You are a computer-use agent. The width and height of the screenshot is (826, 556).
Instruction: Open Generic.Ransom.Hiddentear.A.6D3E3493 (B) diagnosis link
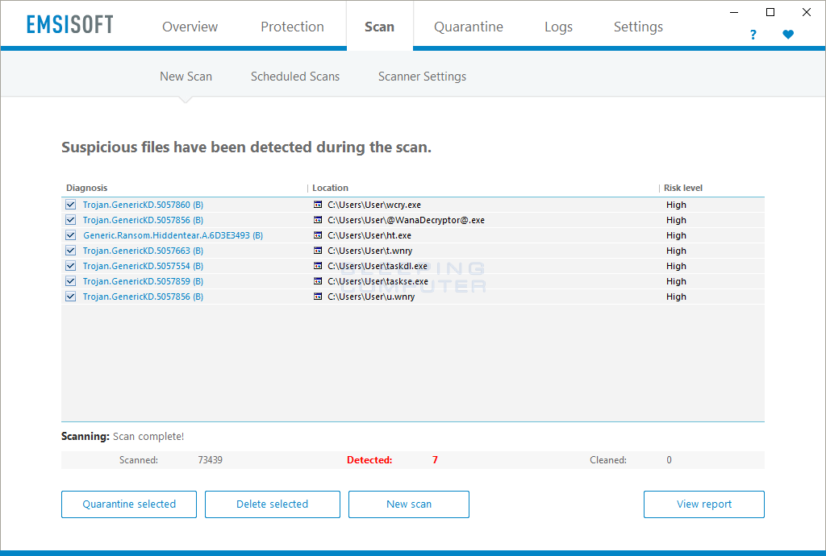pos(173,235)
